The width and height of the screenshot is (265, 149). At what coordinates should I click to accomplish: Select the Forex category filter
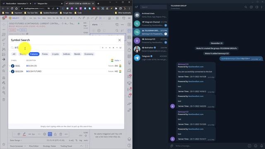pyautogui.click(x=45, y=54)
